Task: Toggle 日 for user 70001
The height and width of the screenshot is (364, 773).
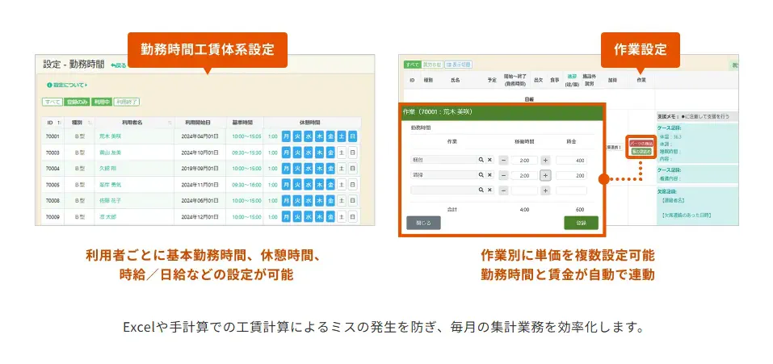Action: pyautogui.click(x=352, y=136)
